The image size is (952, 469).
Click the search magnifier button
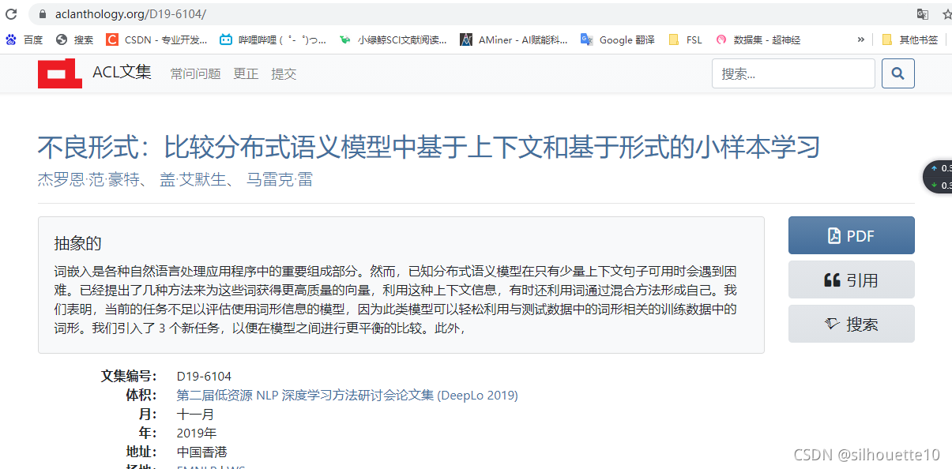tap(897, 73)
